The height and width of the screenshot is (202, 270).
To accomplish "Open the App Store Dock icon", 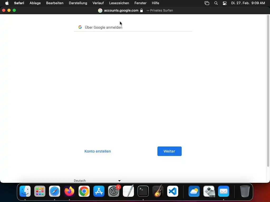I will pos(99,191).
